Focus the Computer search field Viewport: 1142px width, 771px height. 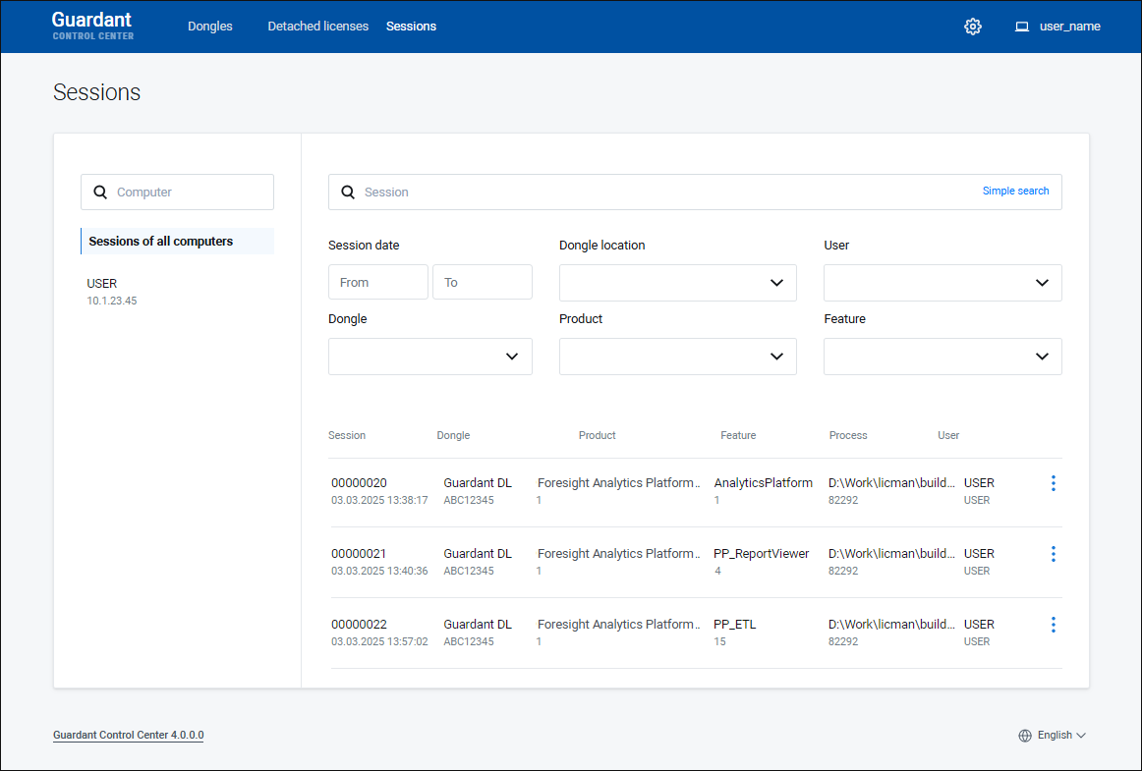coord(187,193)
